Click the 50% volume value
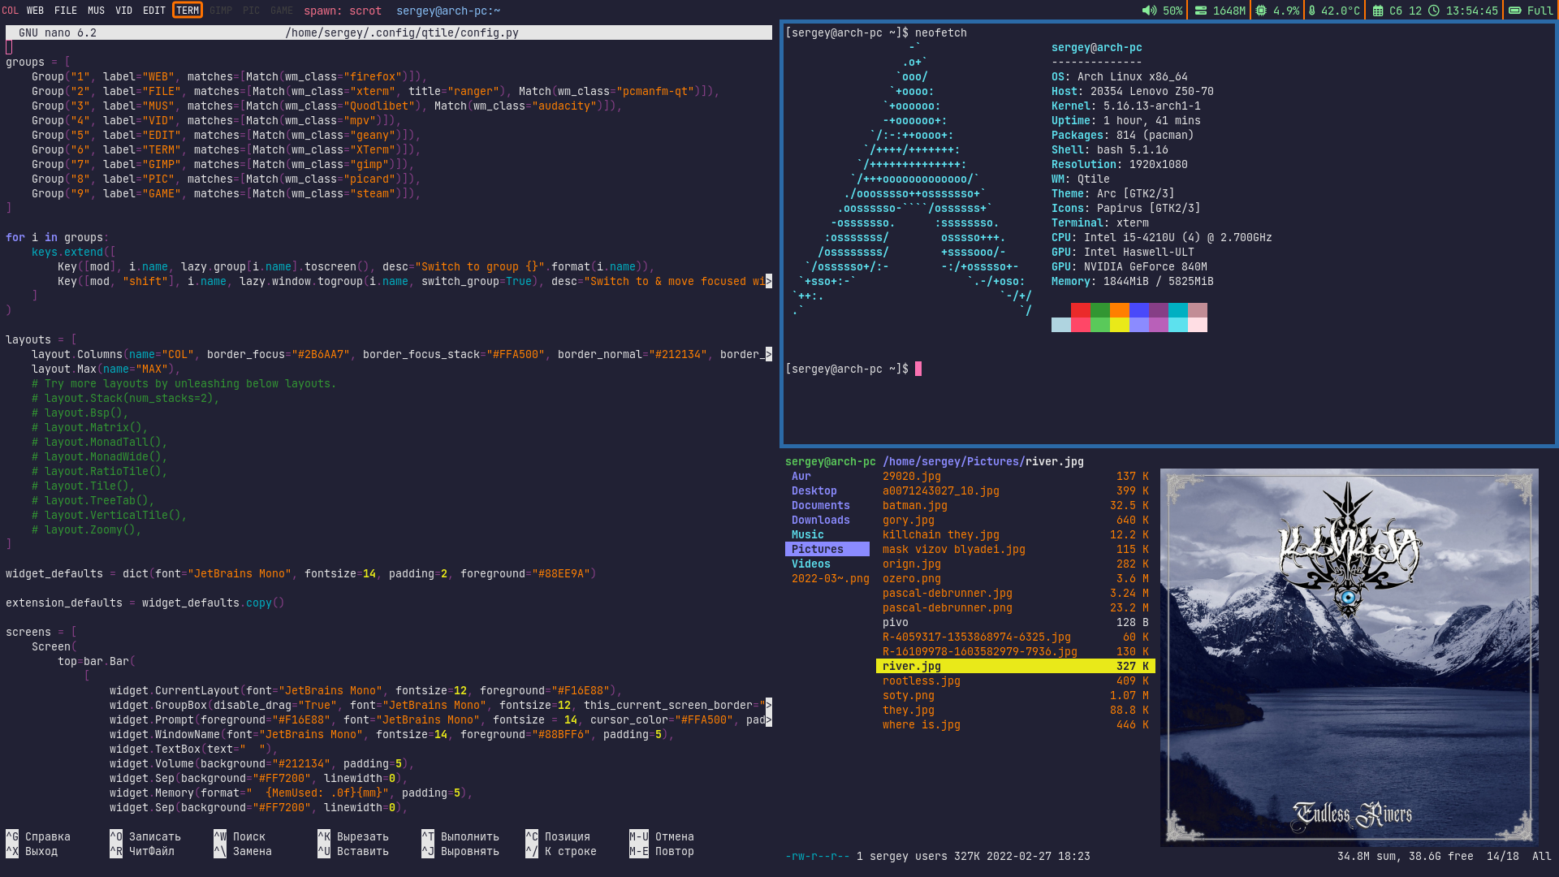This screenshot has width=1559, height=877. tap(1172, 11)
